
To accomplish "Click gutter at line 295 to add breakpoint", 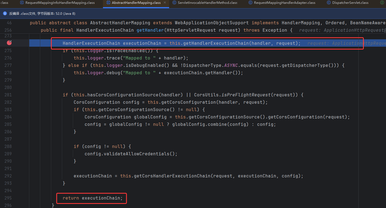I will click(9, 198).
